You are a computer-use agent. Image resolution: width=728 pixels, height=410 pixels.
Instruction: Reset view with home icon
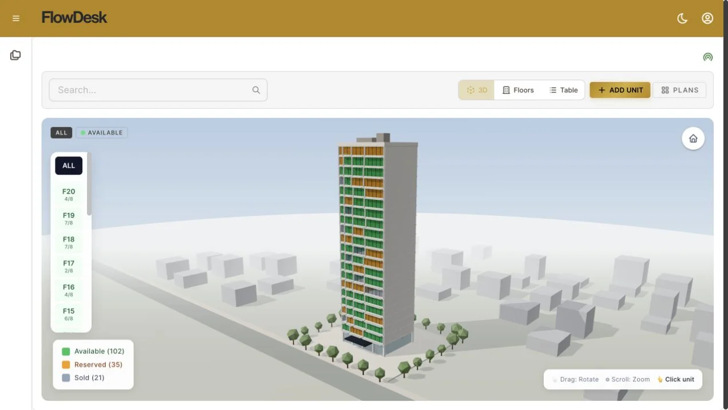tap(693, 139)
